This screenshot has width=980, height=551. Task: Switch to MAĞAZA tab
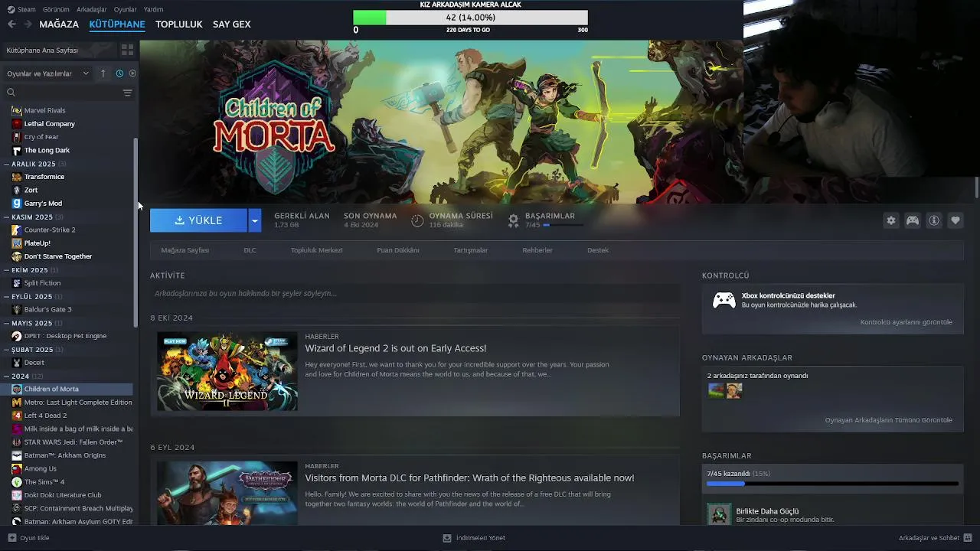click(x=59, y=24)
